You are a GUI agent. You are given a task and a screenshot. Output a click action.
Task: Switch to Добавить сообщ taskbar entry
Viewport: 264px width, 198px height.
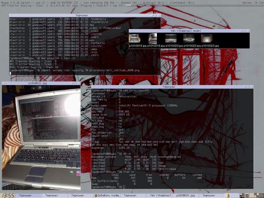click(107, 195)
